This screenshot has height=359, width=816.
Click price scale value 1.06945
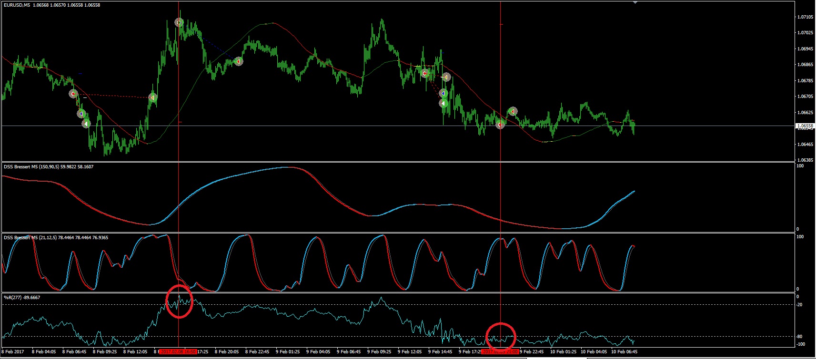(805, 49)
